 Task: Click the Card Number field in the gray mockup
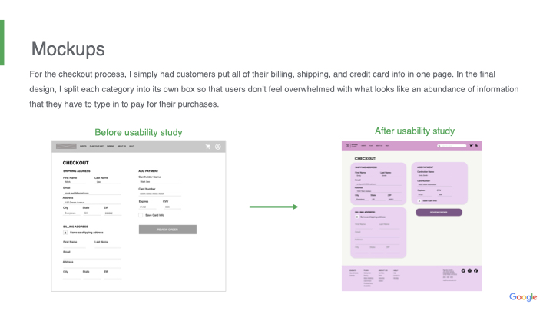(x=154, y=193)
